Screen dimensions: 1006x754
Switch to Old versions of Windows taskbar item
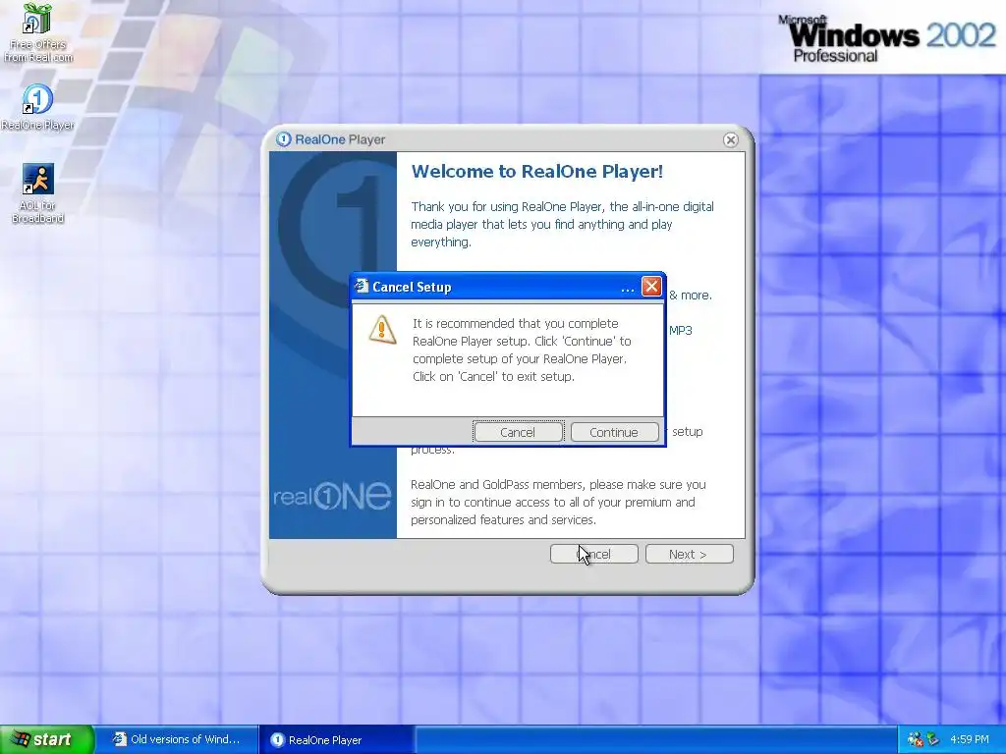(177, 739)
